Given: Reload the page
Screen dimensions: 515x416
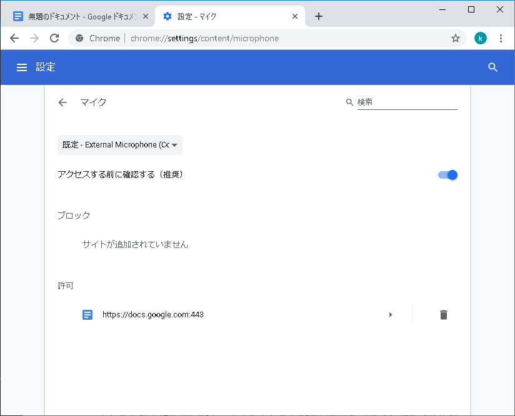Looking at the screenshot, I should click(x=54, y=39).
